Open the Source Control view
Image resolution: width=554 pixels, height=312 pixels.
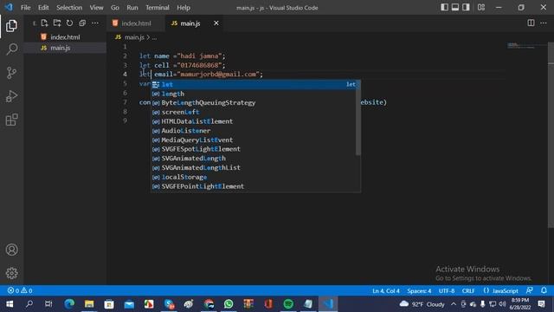pos(11,73)
